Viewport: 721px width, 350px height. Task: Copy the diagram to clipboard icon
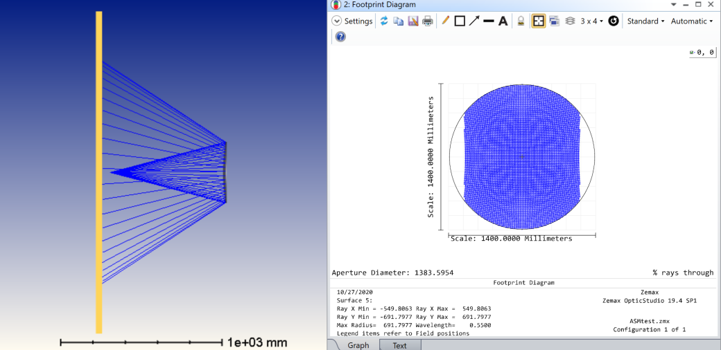(398, 21)
